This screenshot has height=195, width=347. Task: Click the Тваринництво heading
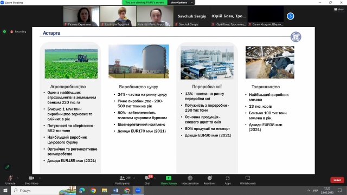click(266, 87)
